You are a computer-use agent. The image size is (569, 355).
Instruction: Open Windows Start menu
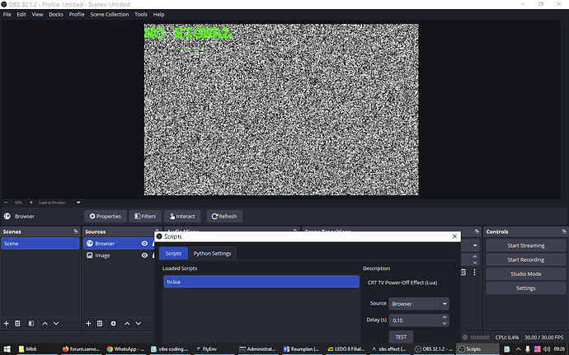click(7, 349)
